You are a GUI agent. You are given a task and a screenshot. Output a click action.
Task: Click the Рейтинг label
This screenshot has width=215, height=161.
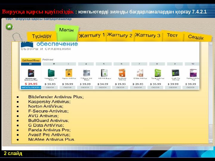[48, 60]
